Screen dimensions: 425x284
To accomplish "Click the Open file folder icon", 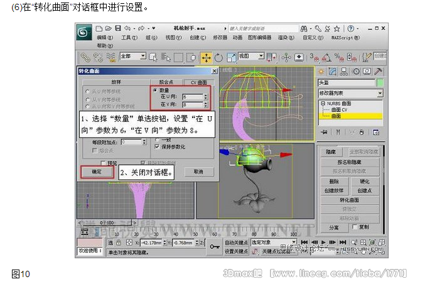I will [x=108, y=28].
